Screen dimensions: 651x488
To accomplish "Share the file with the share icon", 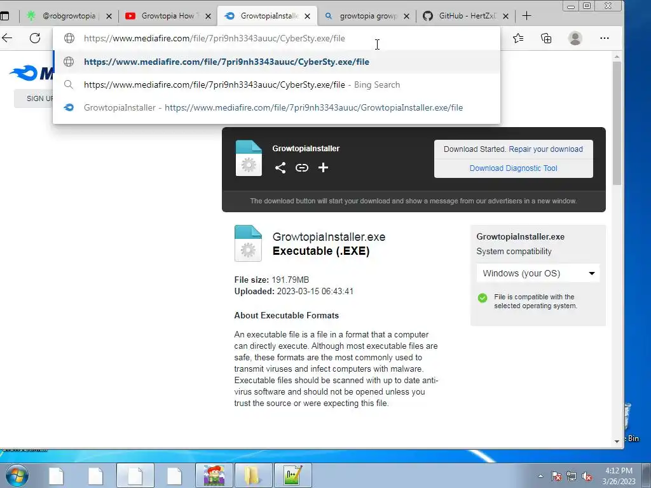I will pos(280,168).
